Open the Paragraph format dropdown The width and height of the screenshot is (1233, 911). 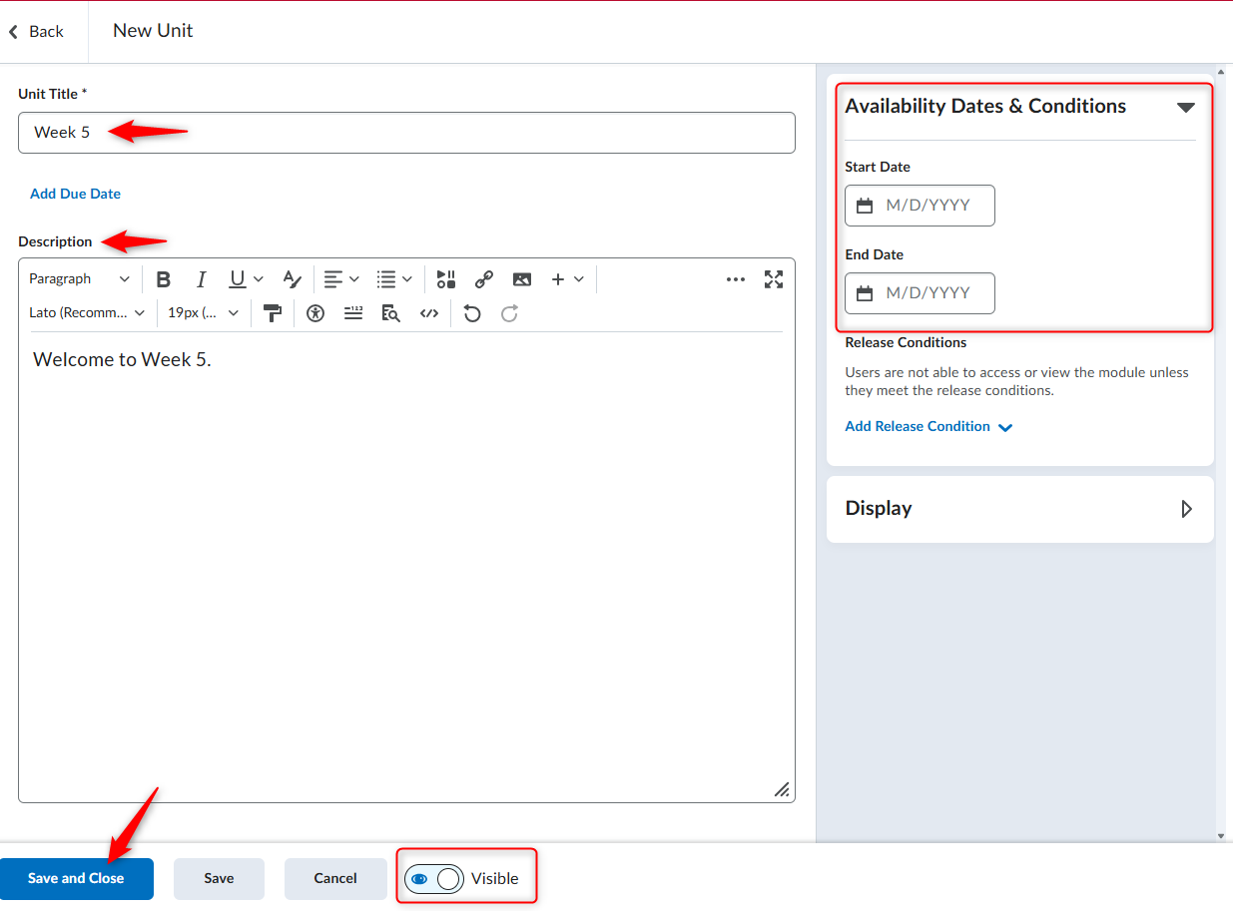[x=80, y=279]
